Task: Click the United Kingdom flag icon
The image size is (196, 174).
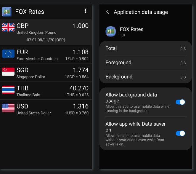Action: tap(8, 28)
